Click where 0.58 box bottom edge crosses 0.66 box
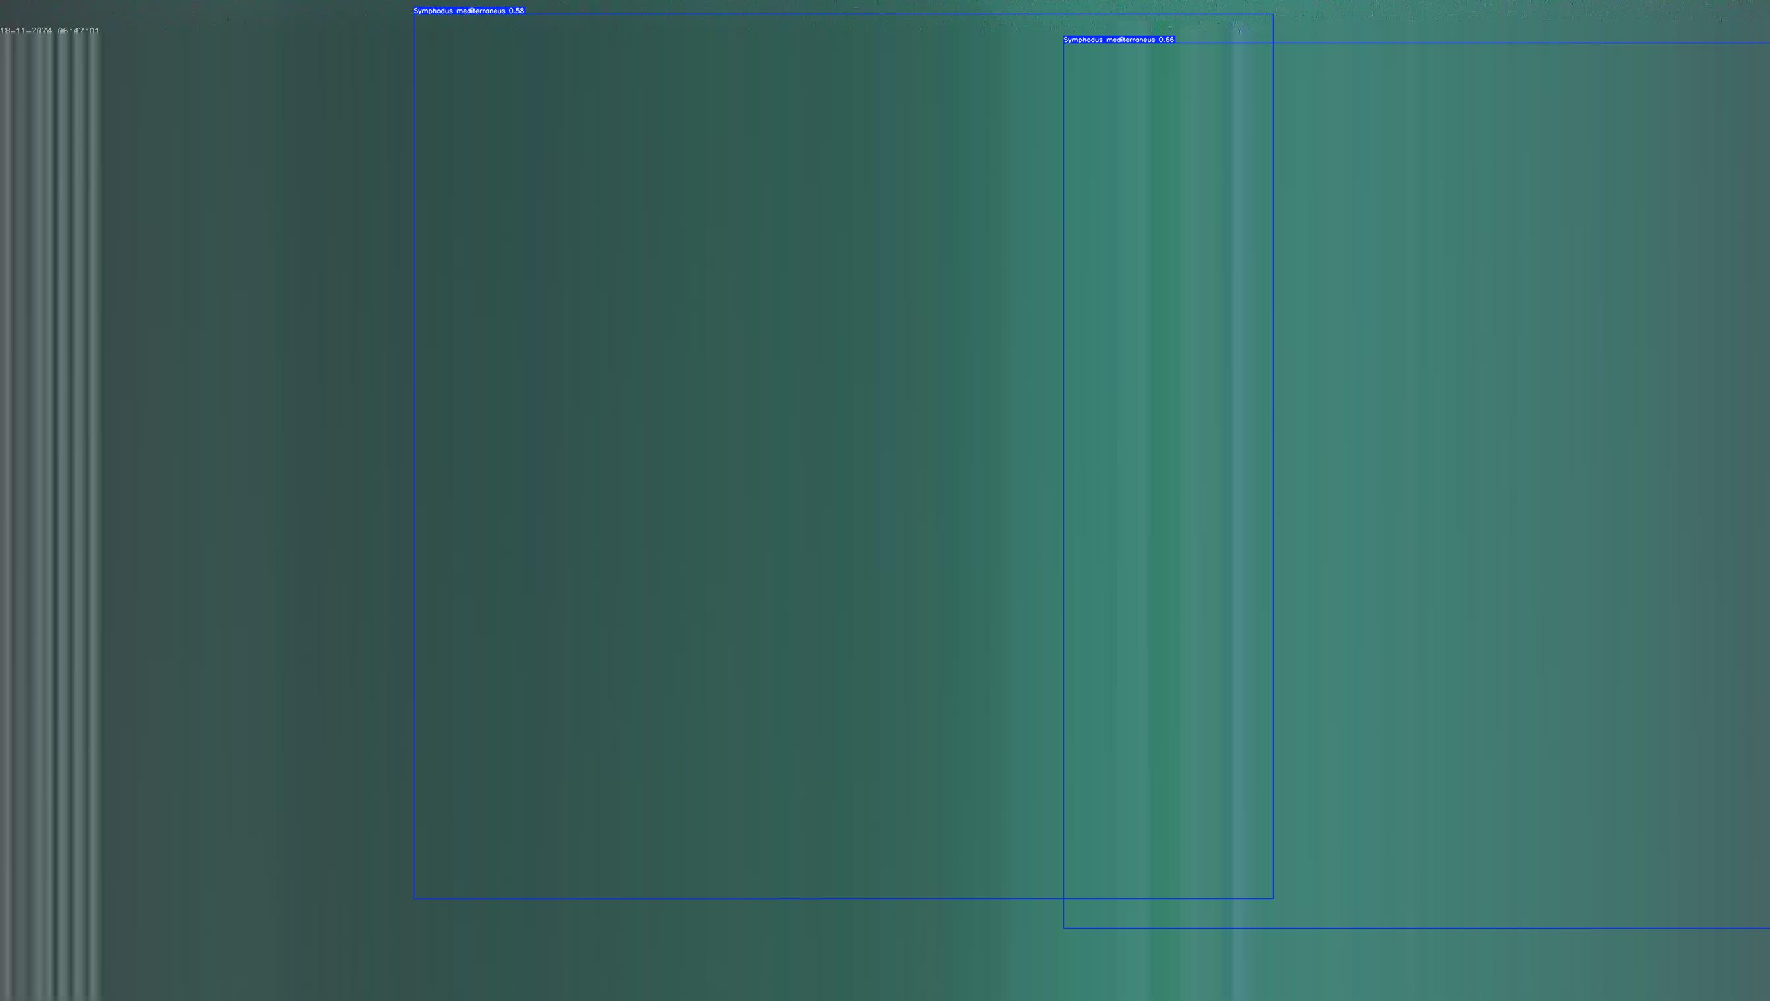Viewport: 1770px width, 1001px height. point(1063,898)
